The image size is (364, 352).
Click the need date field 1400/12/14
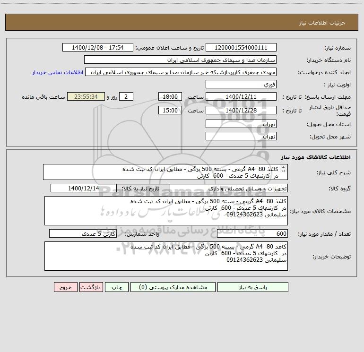pyautogui.click(x=84, y=188)
